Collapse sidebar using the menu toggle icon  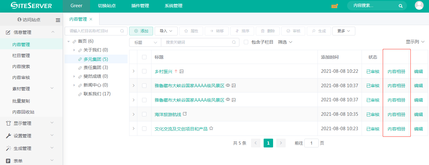tap(58, 20)
